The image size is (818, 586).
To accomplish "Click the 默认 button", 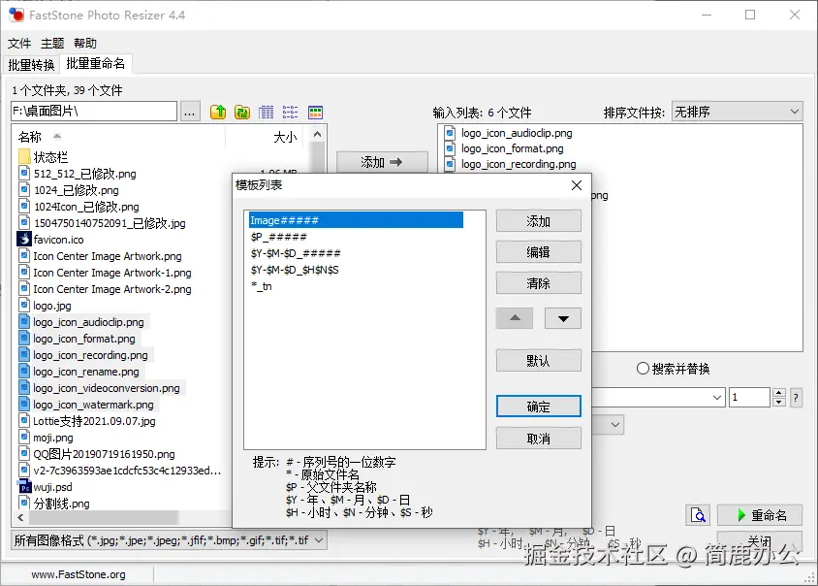I will coord(538,360).
